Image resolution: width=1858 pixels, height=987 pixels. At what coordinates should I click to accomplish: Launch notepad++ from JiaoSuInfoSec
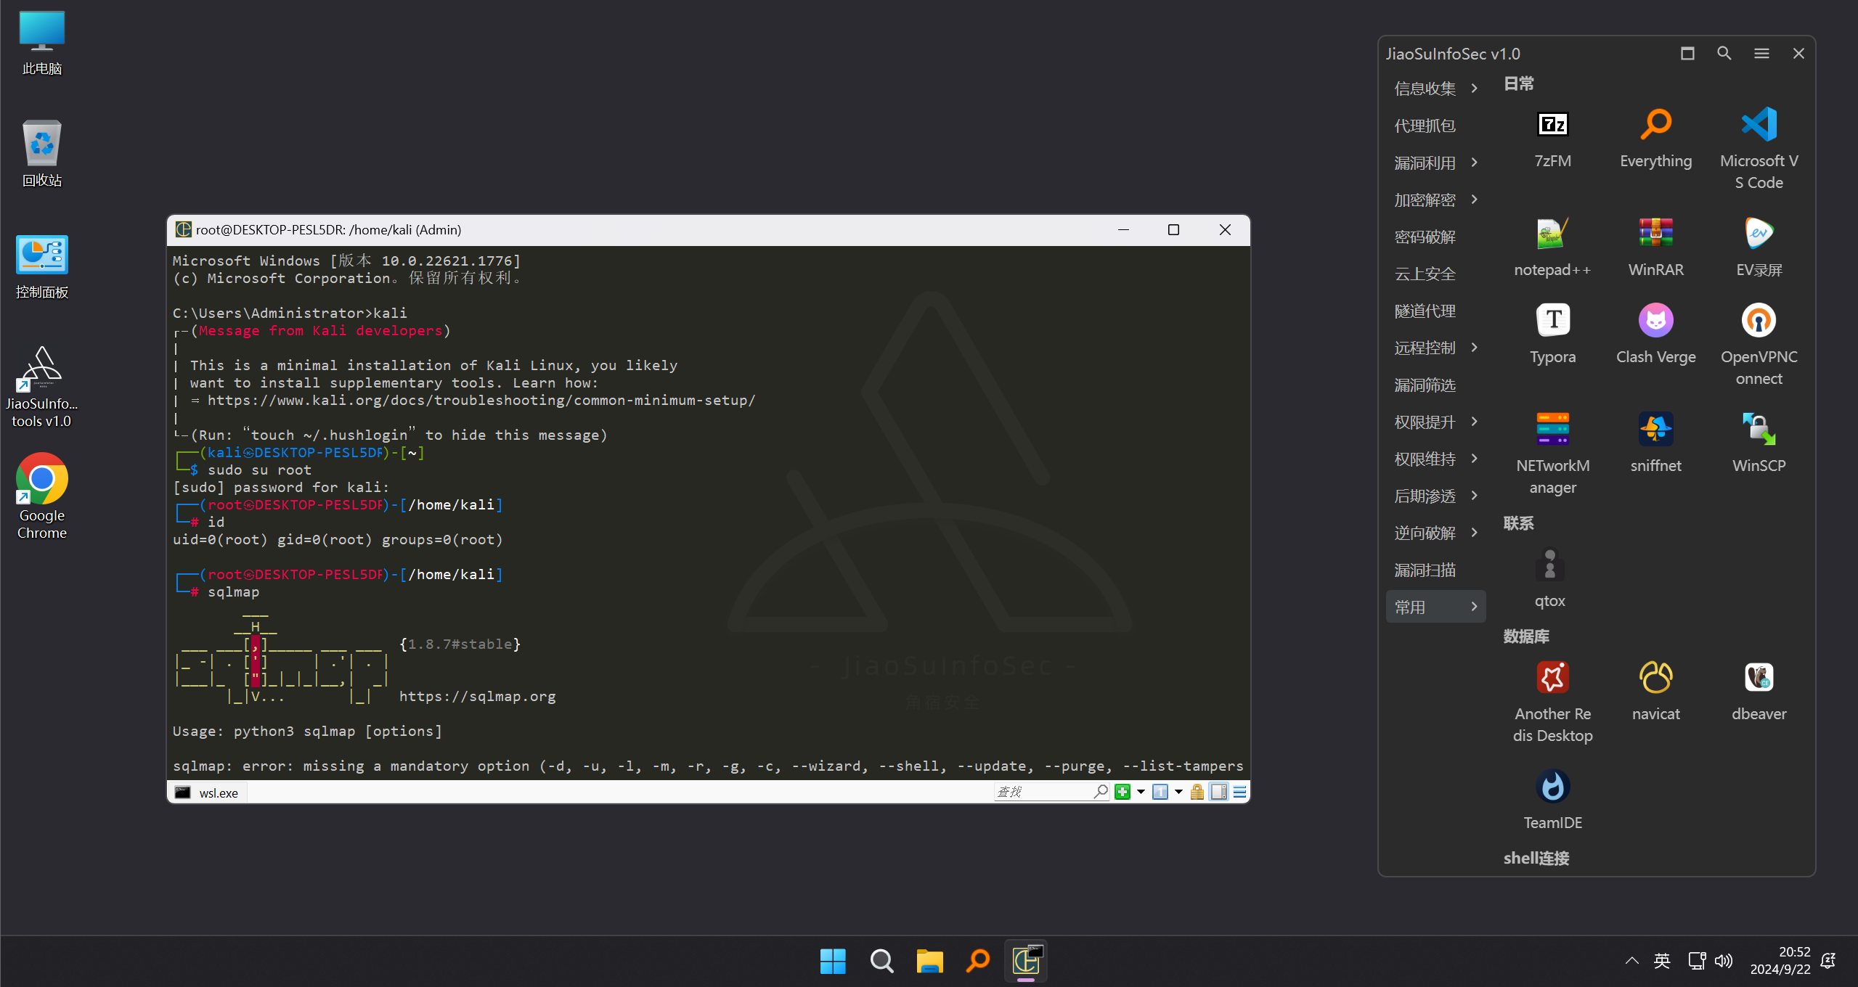[1552, 248]
